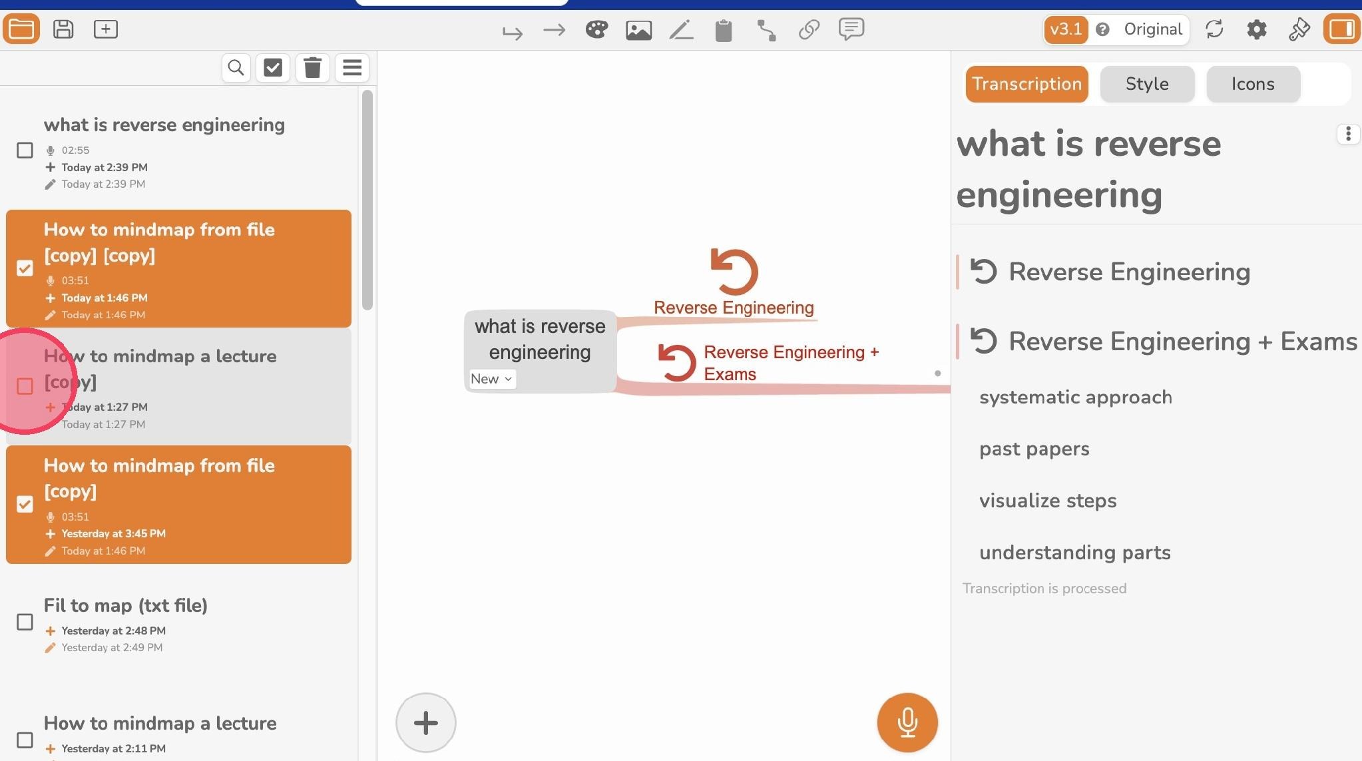
Task: Click the insert image icon
Action: pos(638,30)
